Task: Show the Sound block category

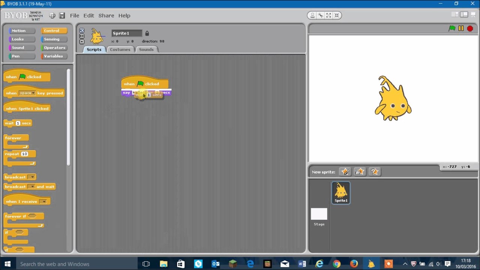Action: 21,48
